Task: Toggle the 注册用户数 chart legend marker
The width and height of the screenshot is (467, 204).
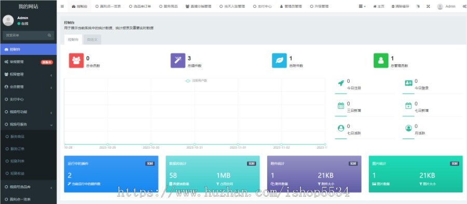Action: pyautogui.click(x=188, y=81)
